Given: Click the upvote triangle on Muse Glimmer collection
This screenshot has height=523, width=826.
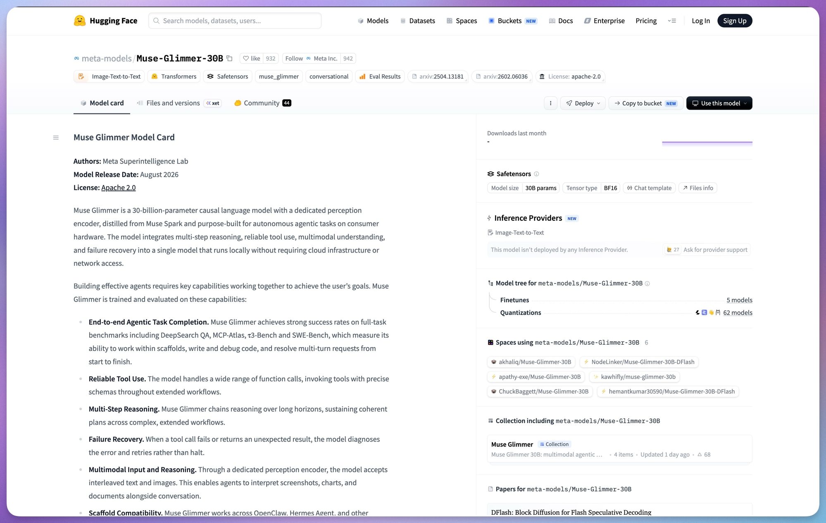Looking at the screenshot, I should tap(700, 454).
